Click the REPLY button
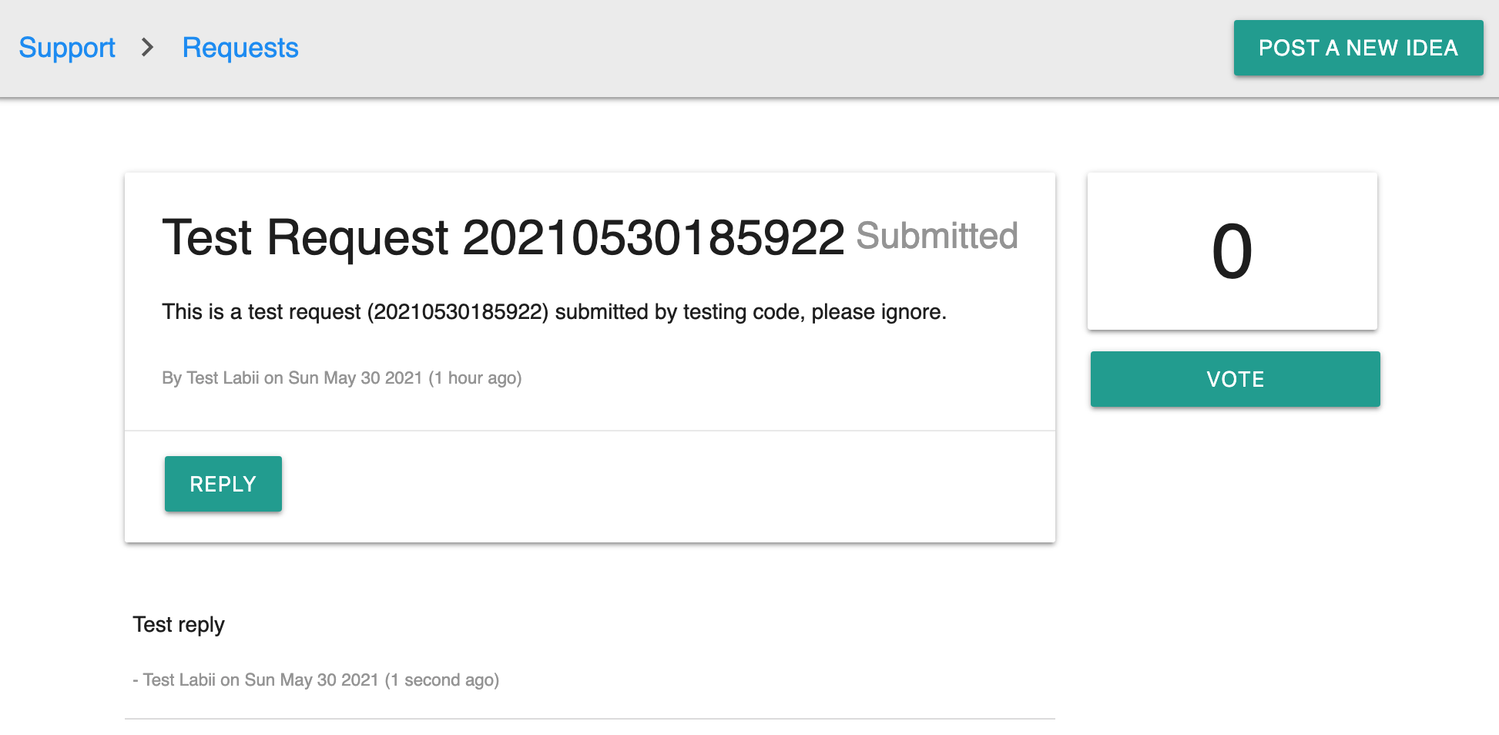1499x735 pixels. pos(223,484)
